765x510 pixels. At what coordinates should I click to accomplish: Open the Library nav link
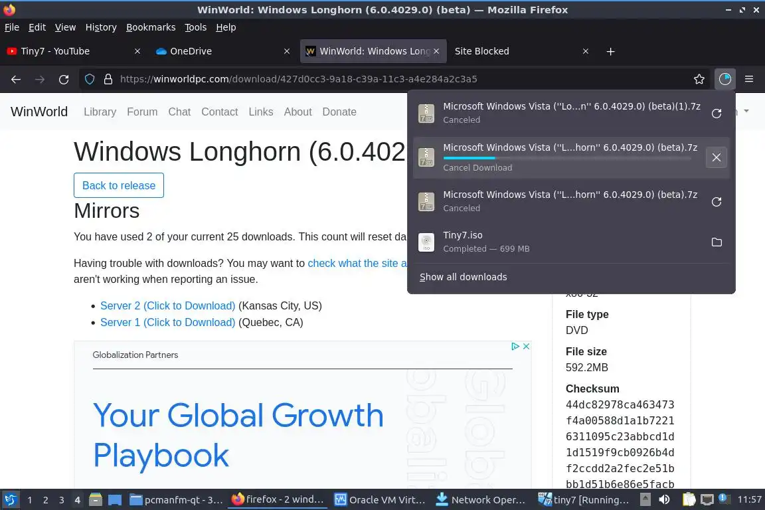100,112
